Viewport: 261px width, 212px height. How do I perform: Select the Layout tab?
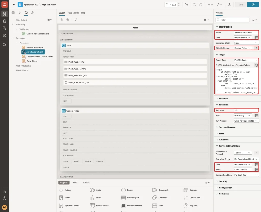coord(62,13)
